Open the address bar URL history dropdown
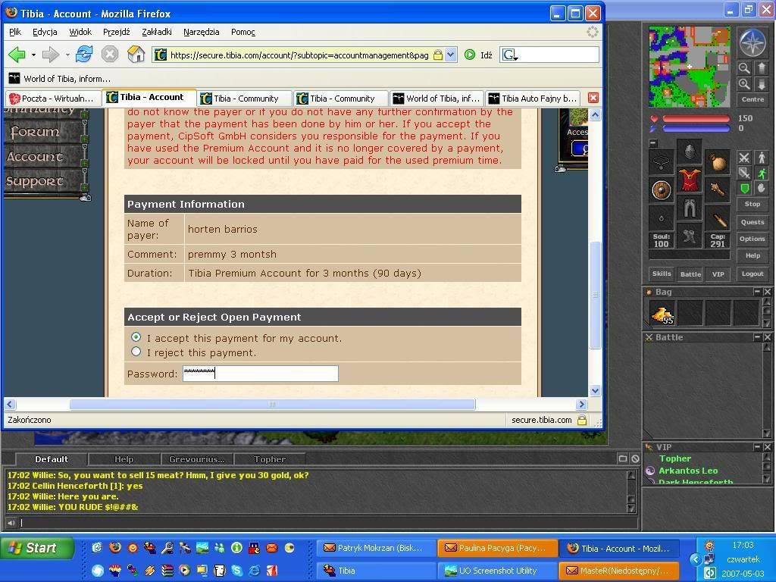The width and height of the screenshot is (776, 582). [x=450, y=55]
